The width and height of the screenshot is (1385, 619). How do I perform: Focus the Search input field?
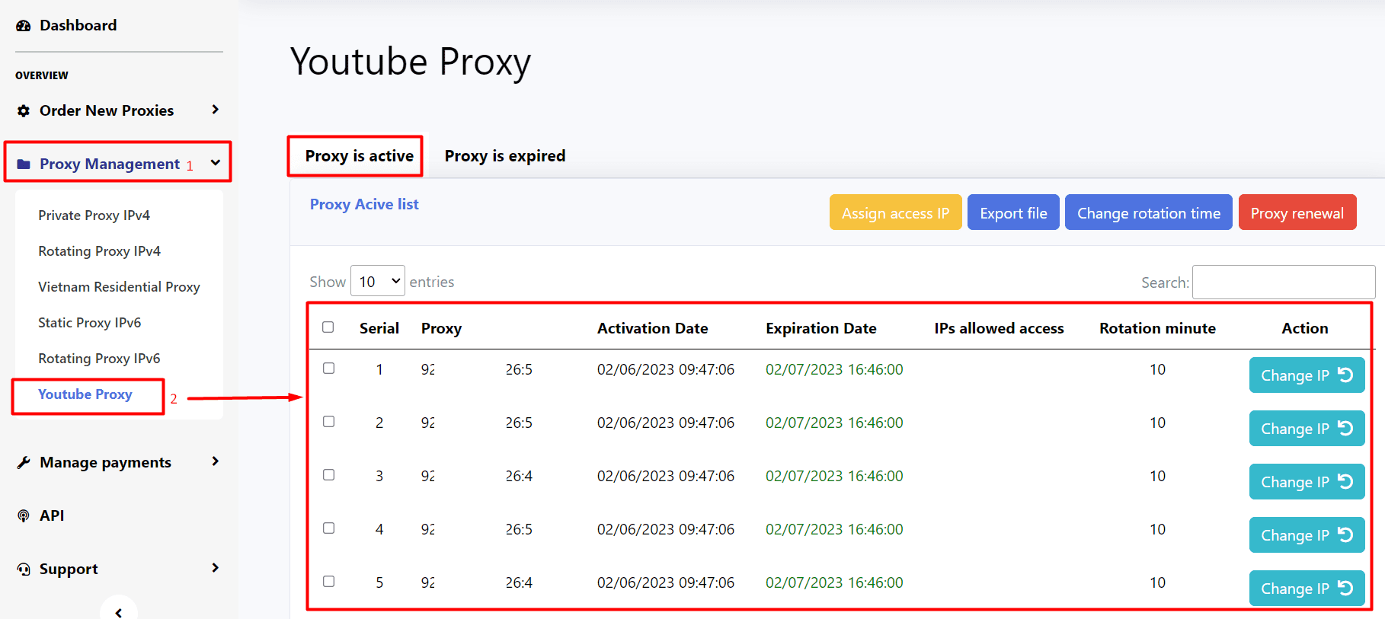pos(1283,282)
